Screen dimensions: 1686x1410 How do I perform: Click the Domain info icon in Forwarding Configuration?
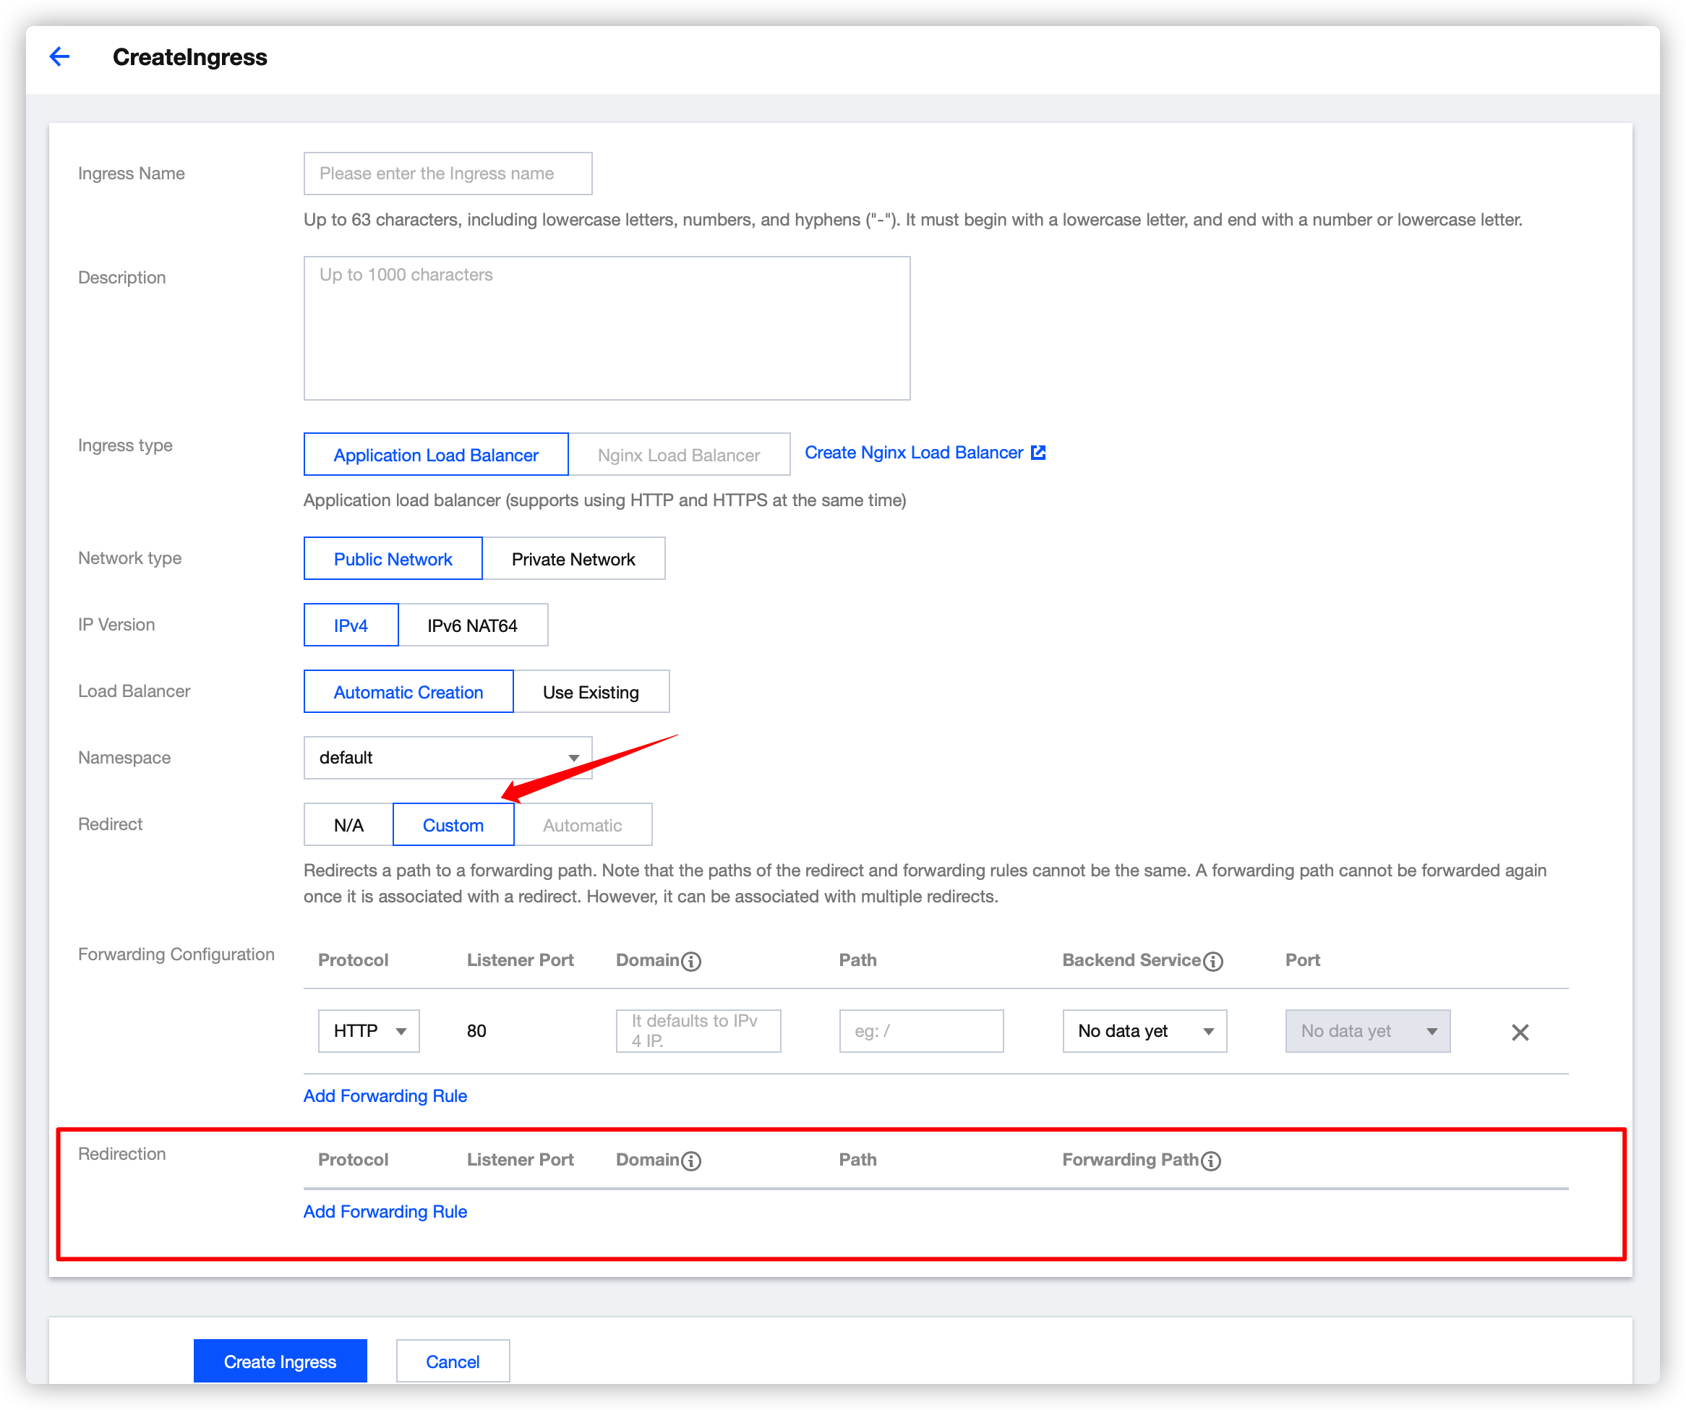[691, 961]
